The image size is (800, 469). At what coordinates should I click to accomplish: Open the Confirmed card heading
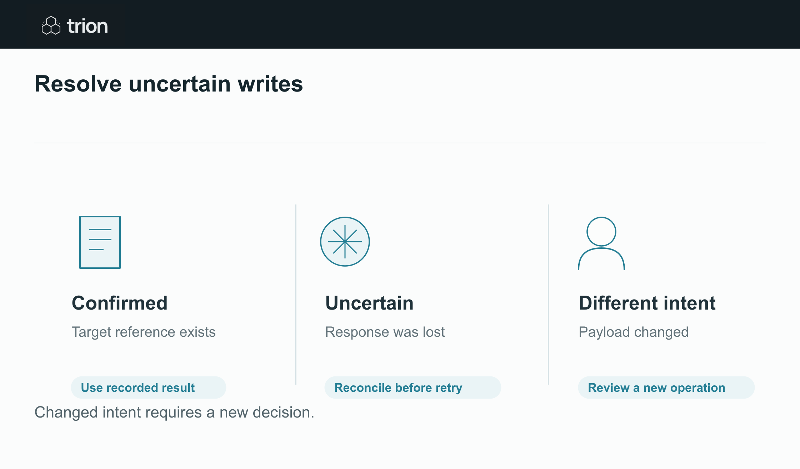[x=120, y=303]
